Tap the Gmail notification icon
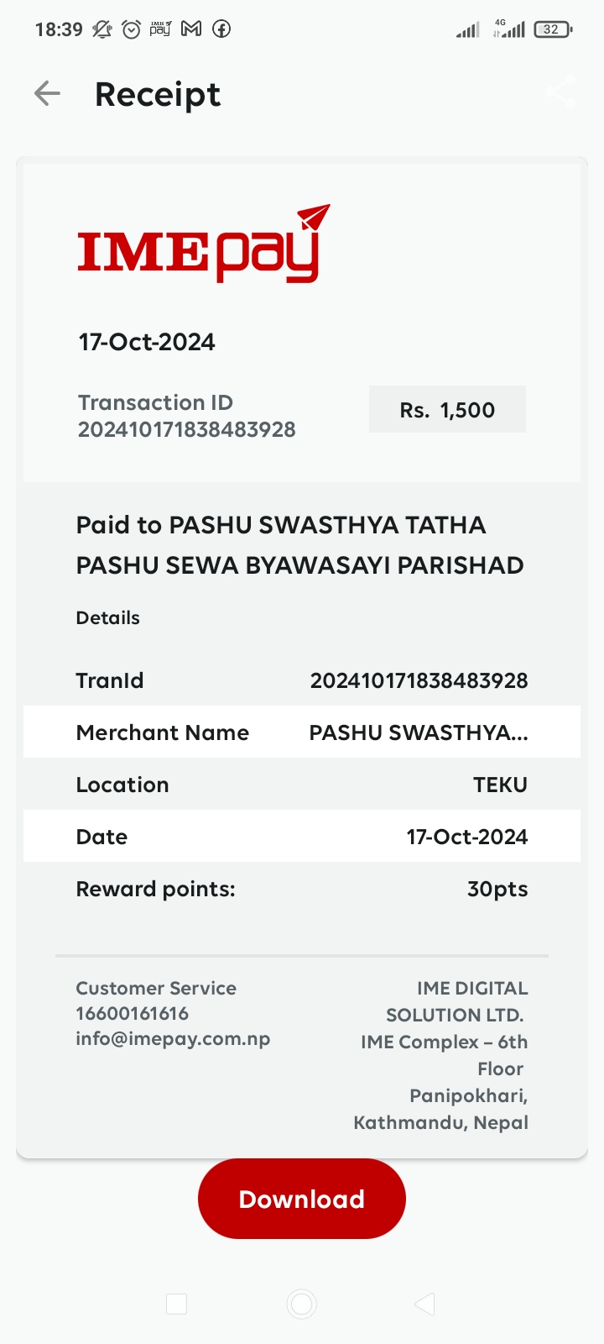Screen dimensions: 604x1344 click(191, 29)
